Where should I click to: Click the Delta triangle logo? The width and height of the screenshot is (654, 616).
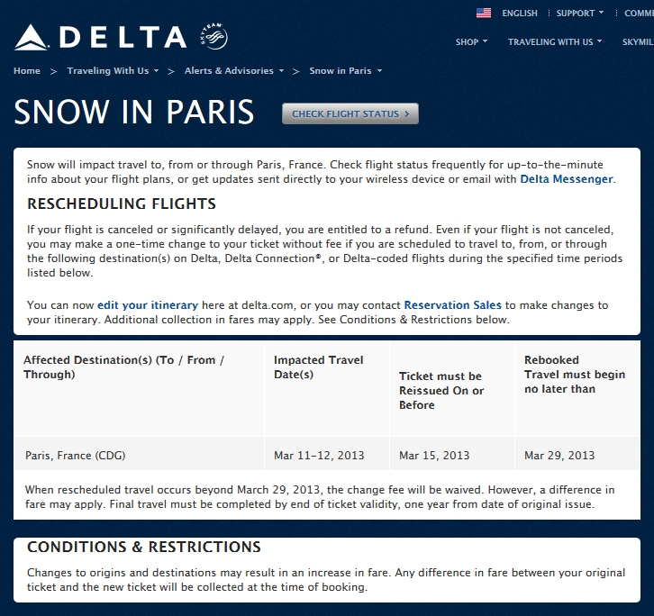click(x=31, y=38)
